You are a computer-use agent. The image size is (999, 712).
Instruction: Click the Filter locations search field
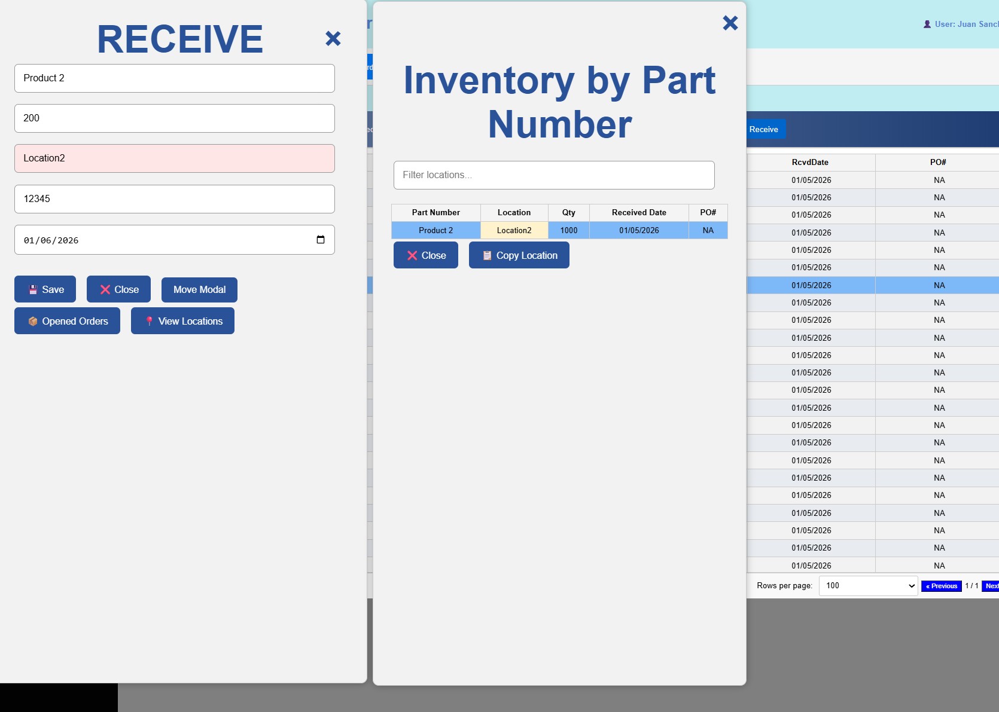point(554,175)
